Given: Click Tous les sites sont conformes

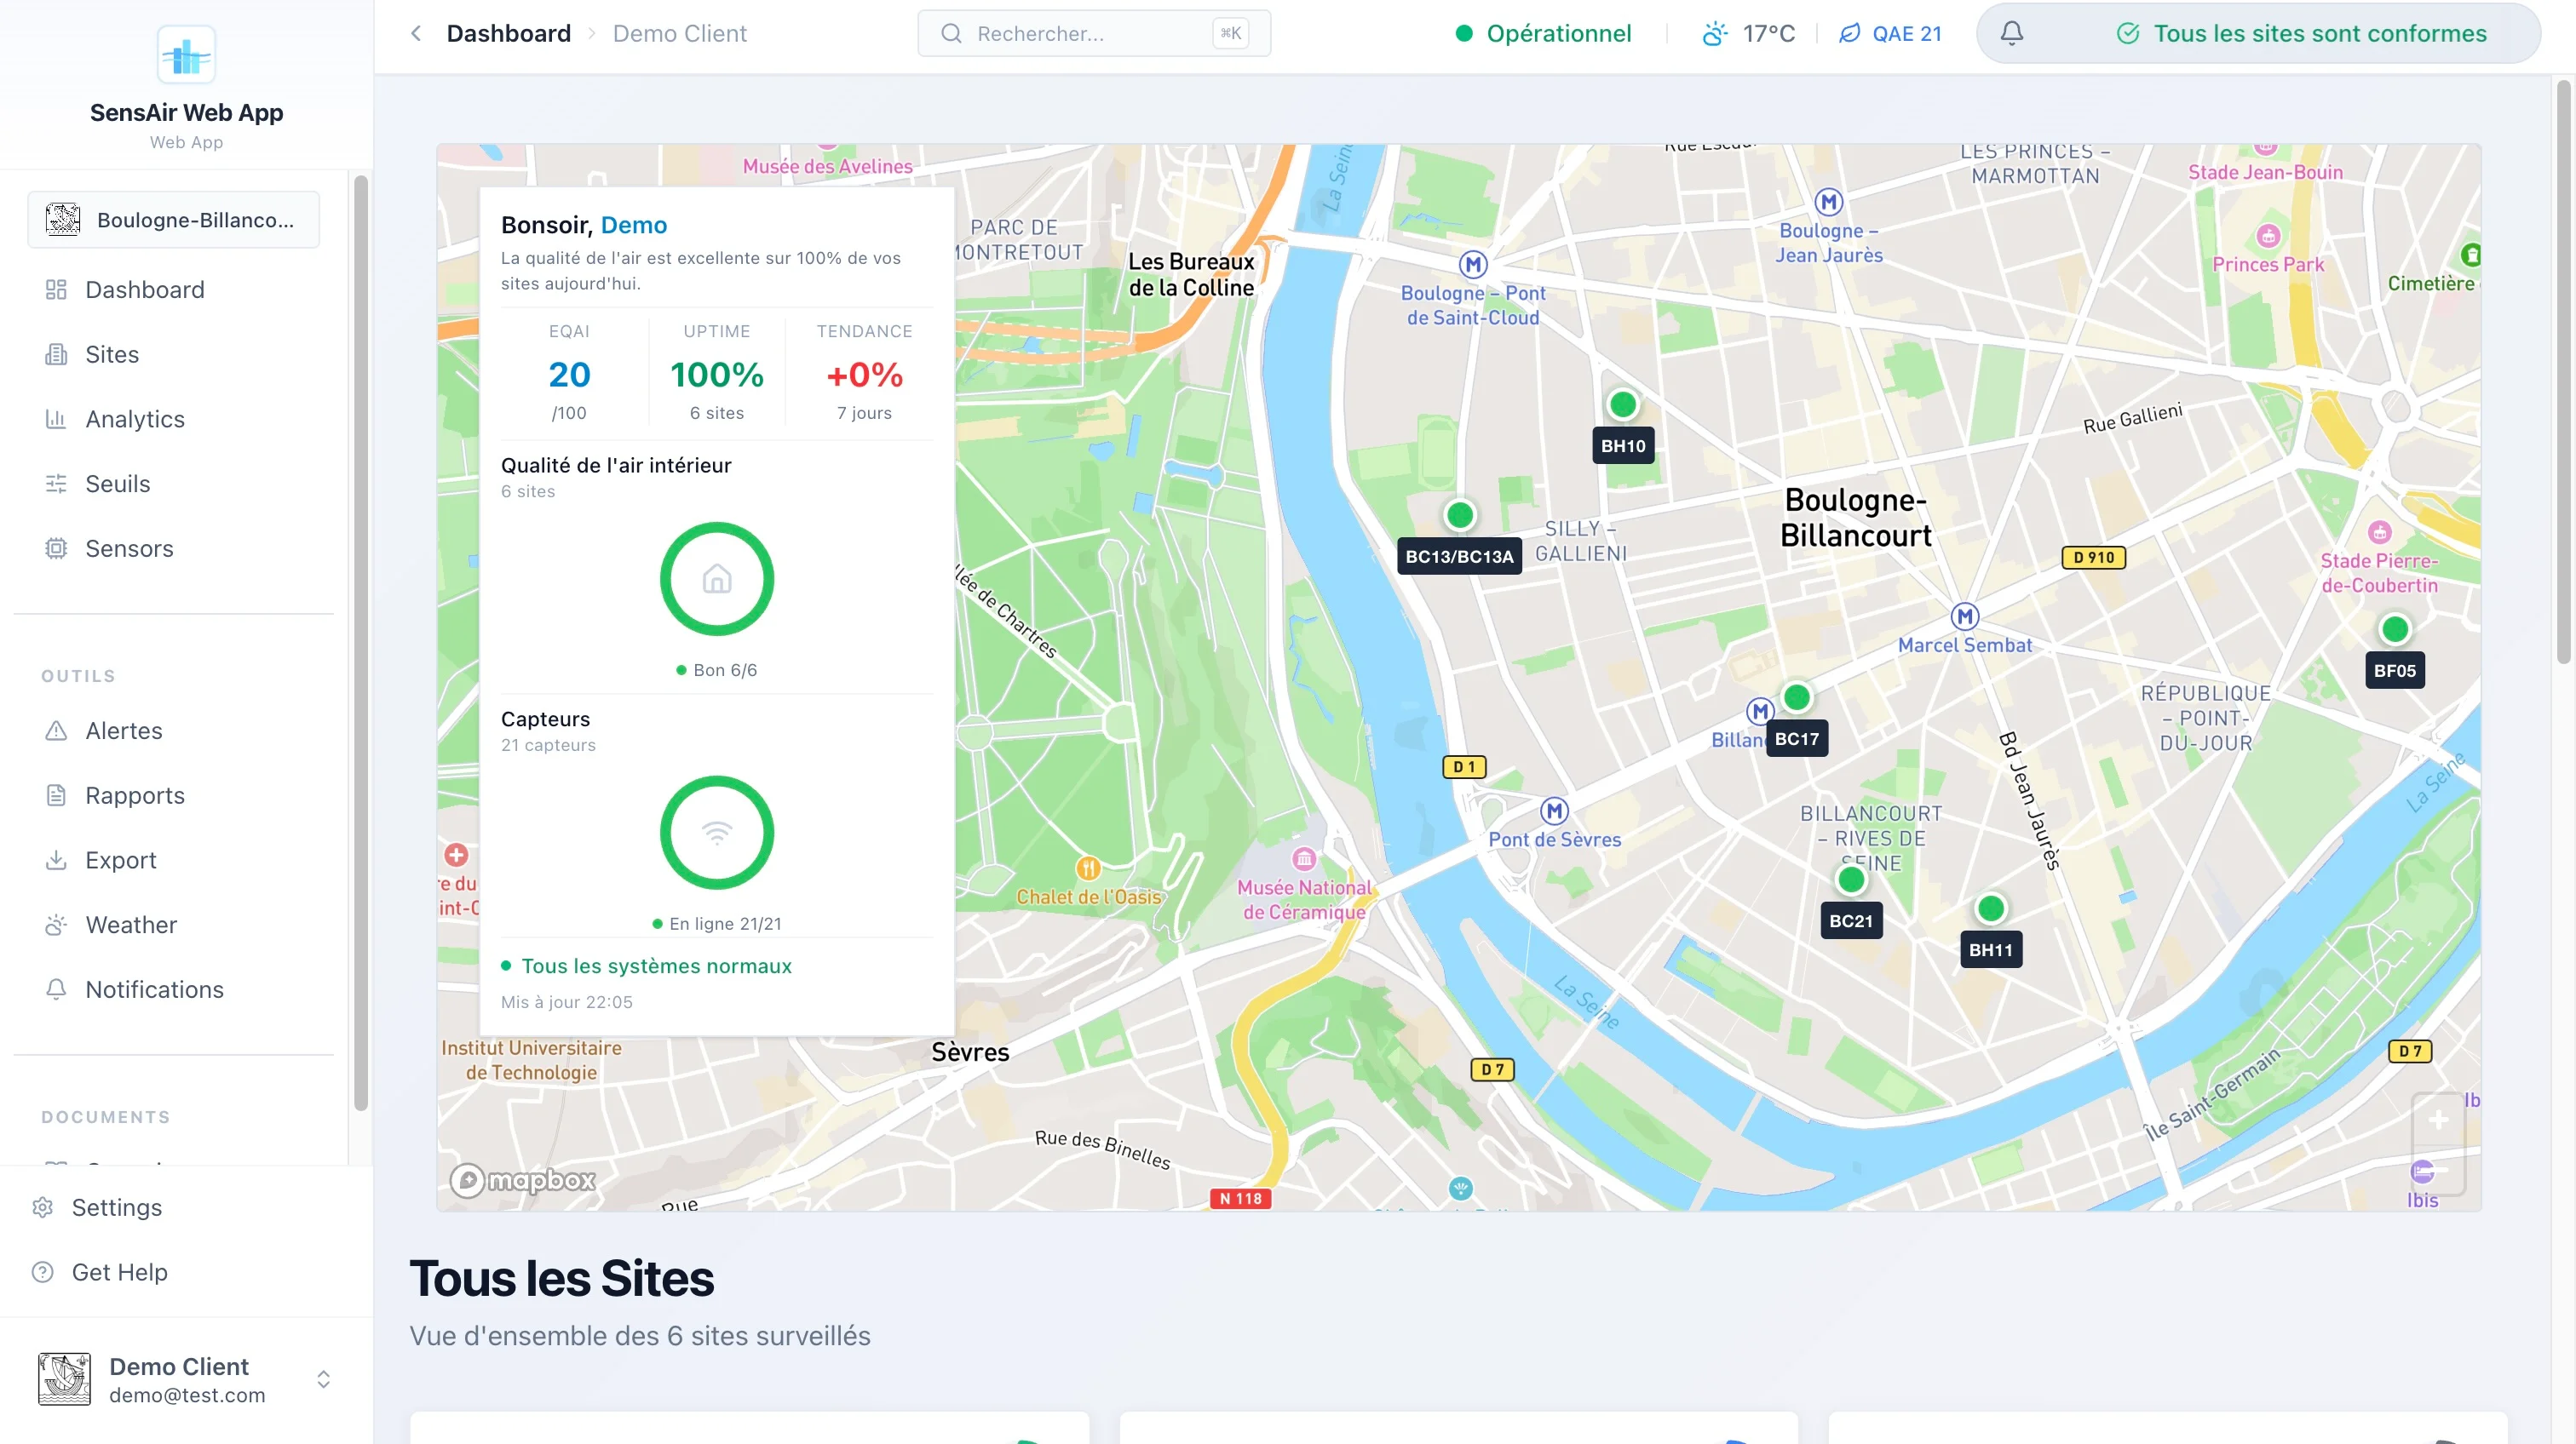Looking at the screenshot, I should pyautogui.click(x=2320, y=33).
